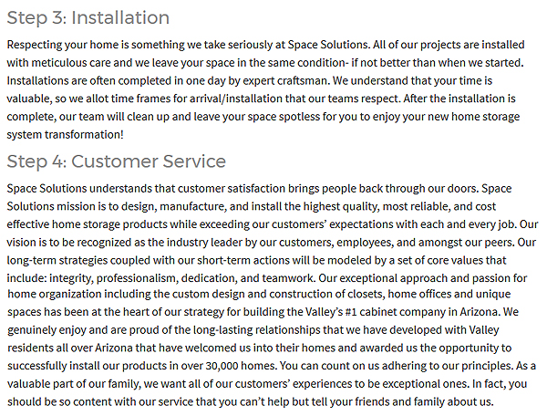Click the "Step 3: Installation" heading
This screenshot has height=416, width=547.
click(x=88, y=17)
